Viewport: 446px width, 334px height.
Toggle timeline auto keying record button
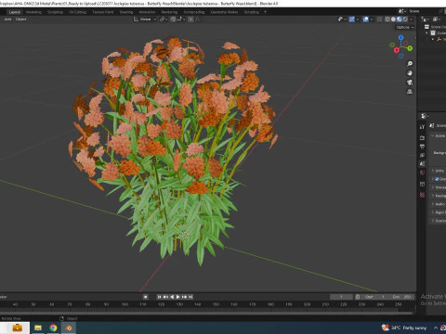coord(145,297)
